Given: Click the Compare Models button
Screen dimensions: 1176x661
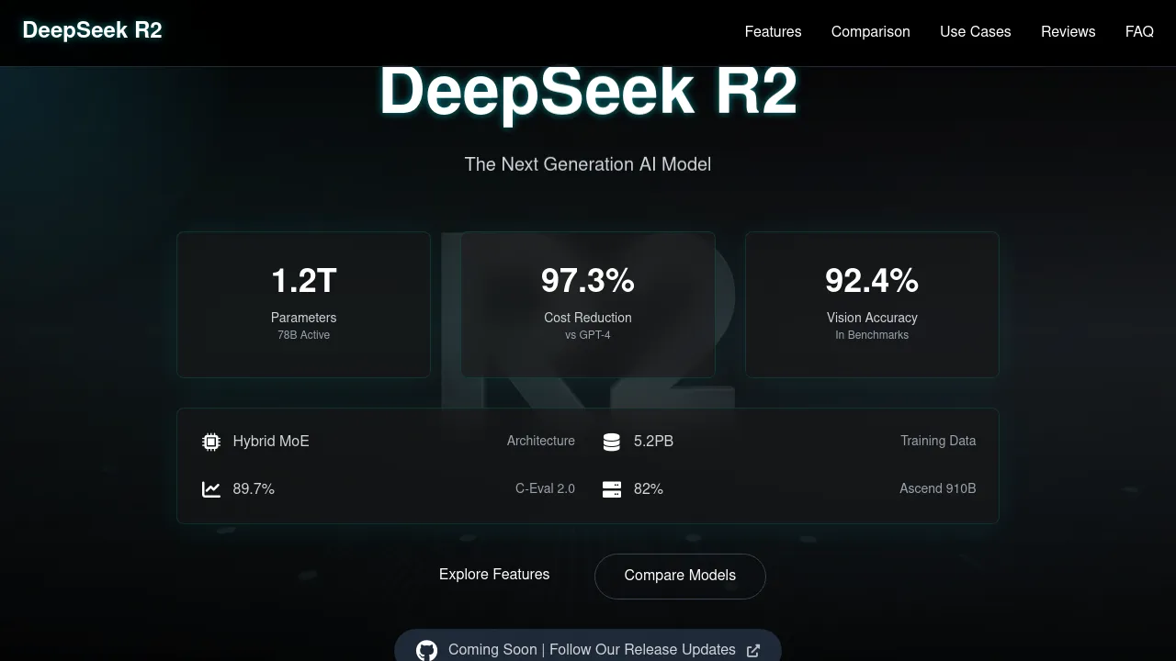Looking at the screenshot, I should (x=680, y=576).
